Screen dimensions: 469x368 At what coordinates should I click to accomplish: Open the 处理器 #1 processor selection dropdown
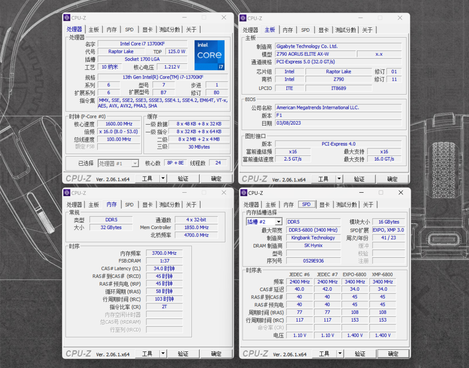click(118, 163)
